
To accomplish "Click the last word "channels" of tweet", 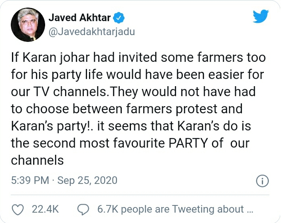I will pos(37,160).
